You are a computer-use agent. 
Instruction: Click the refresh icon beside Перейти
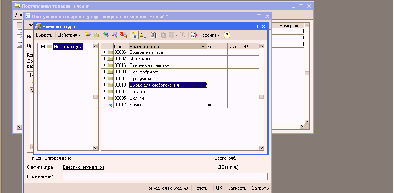(194, 35)
